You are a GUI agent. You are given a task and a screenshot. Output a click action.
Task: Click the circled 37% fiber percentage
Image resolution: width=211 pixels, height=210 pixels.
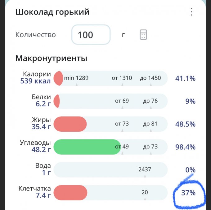click(x=188, y=193)
